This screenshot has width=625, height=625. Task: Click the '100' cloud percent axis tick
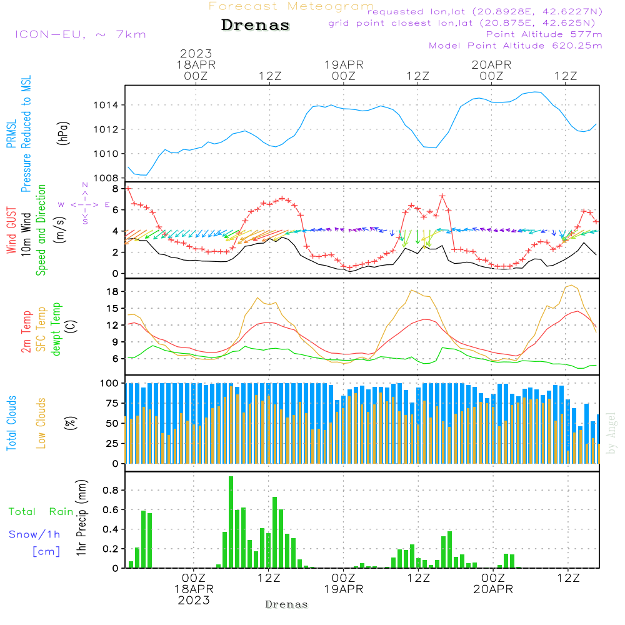coord(109,383)
